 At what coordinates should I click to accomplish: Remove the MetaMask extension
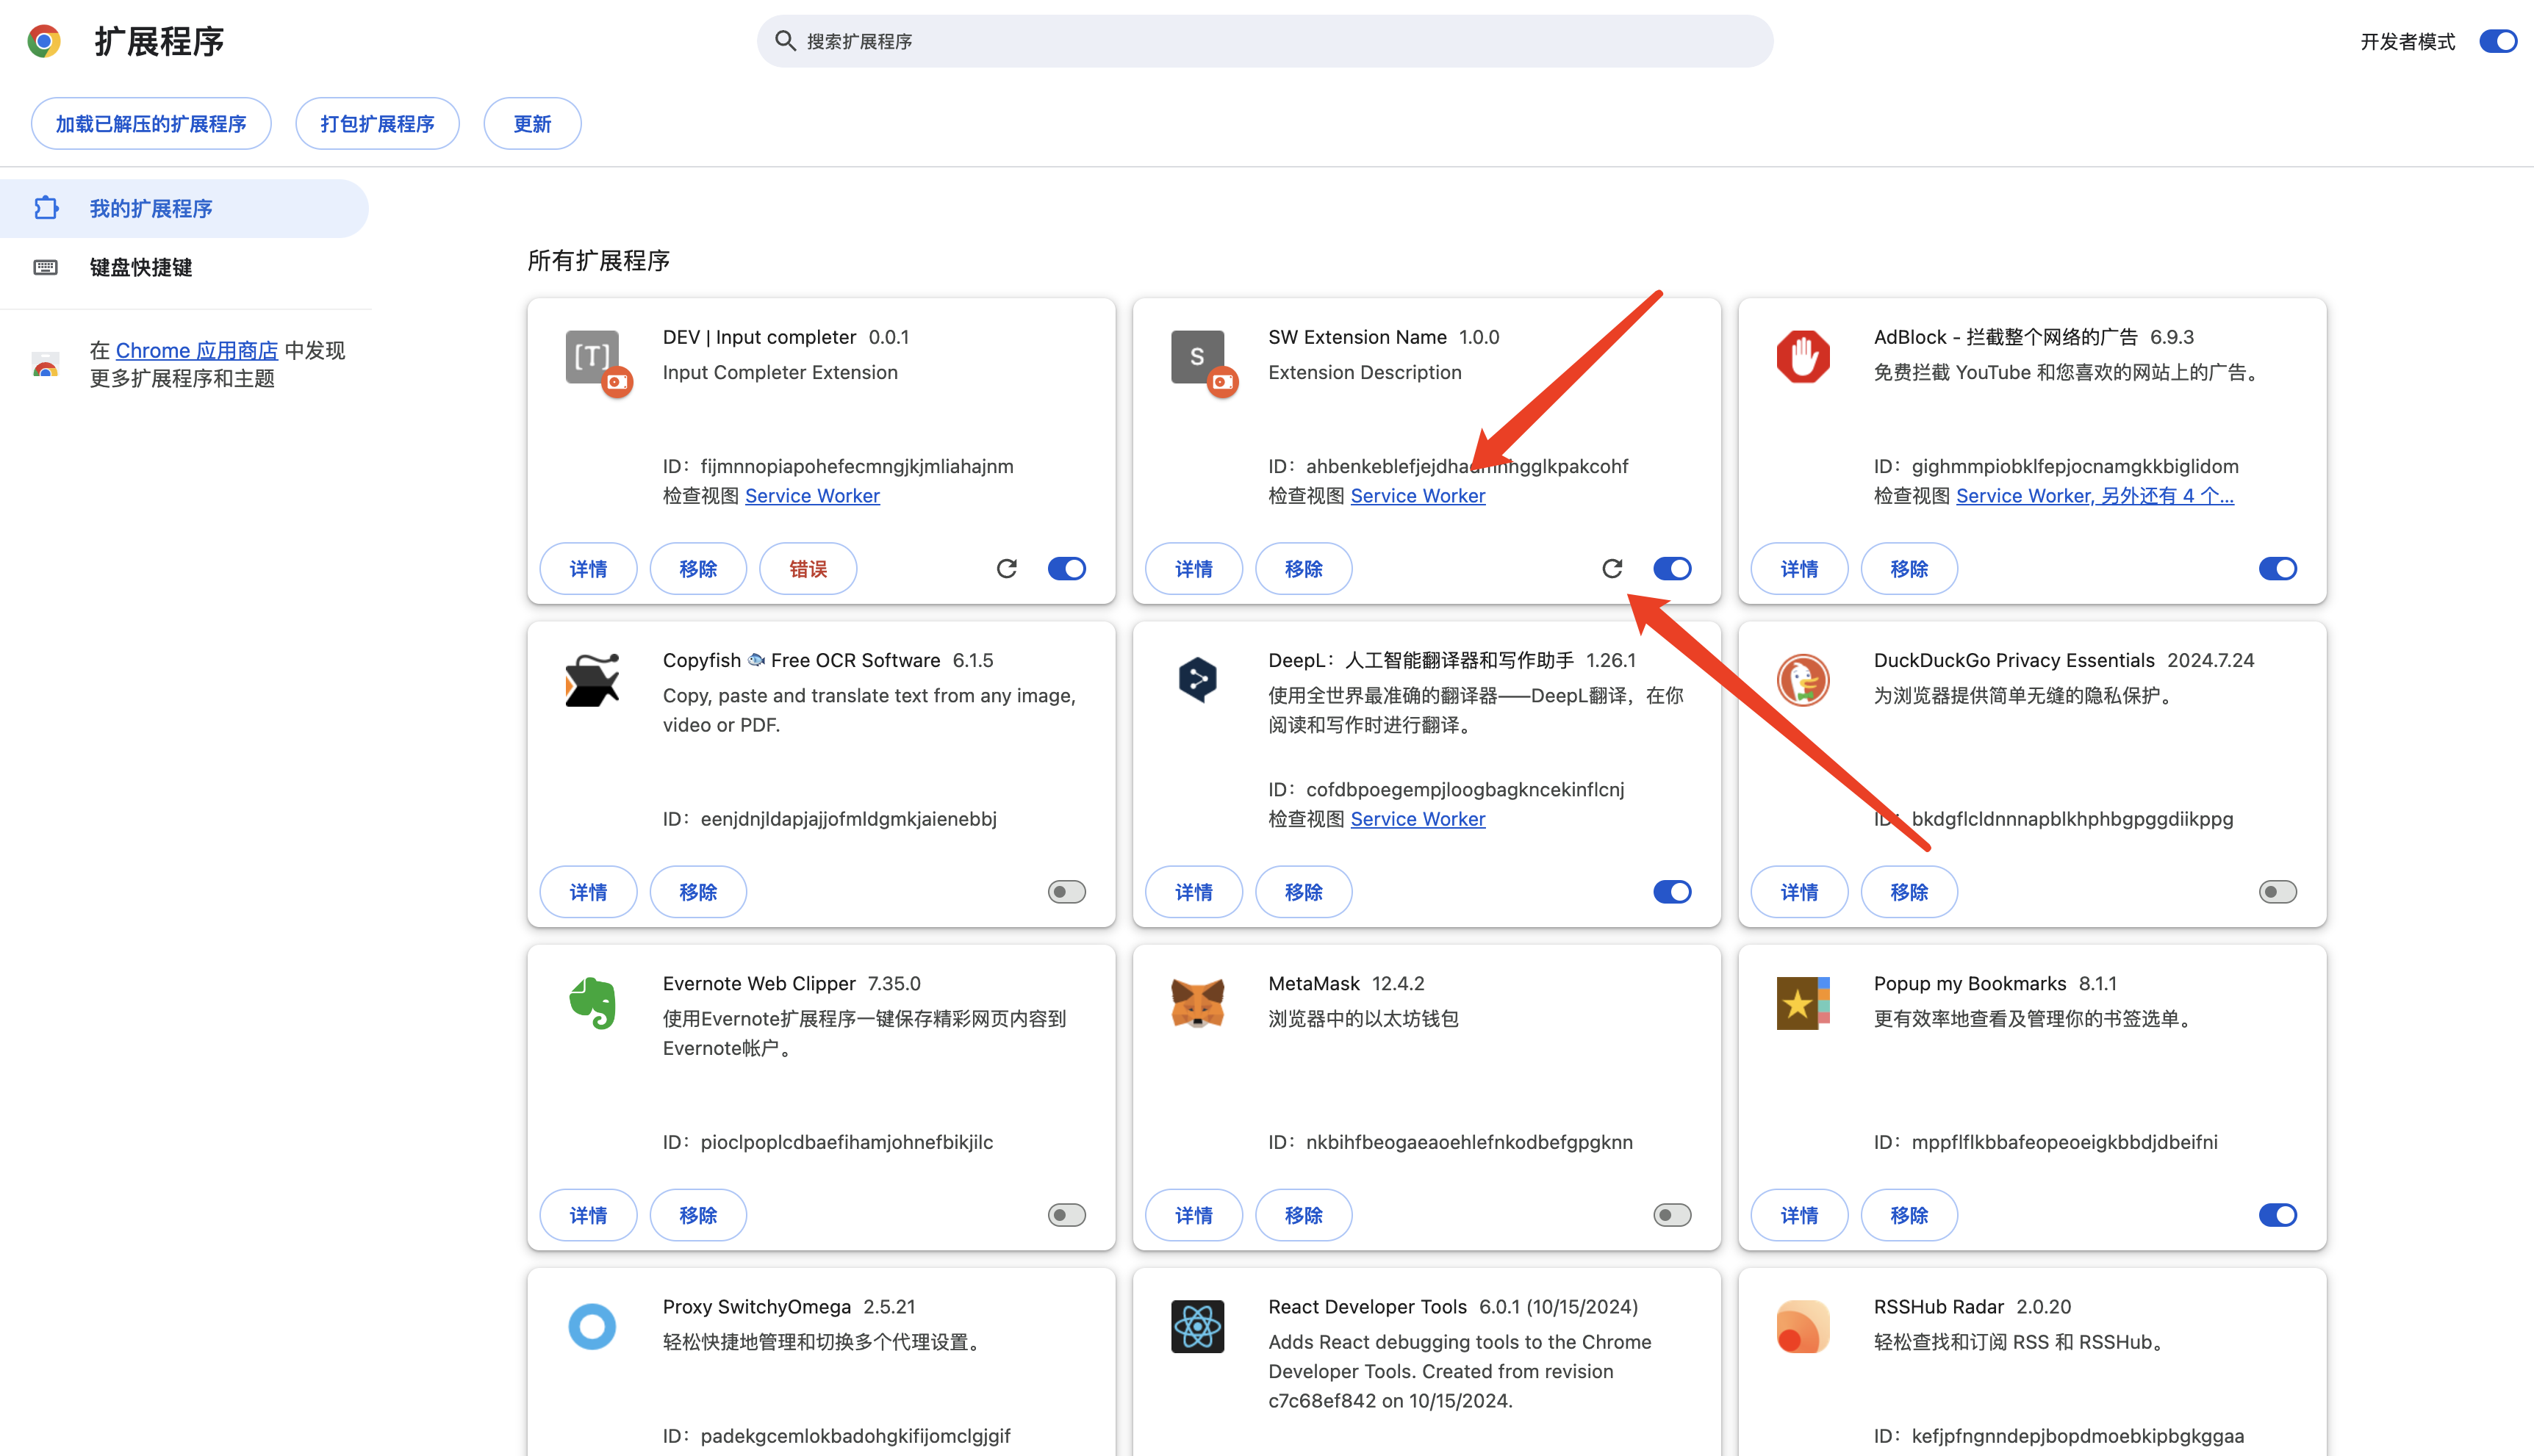coord(1304,1215)
